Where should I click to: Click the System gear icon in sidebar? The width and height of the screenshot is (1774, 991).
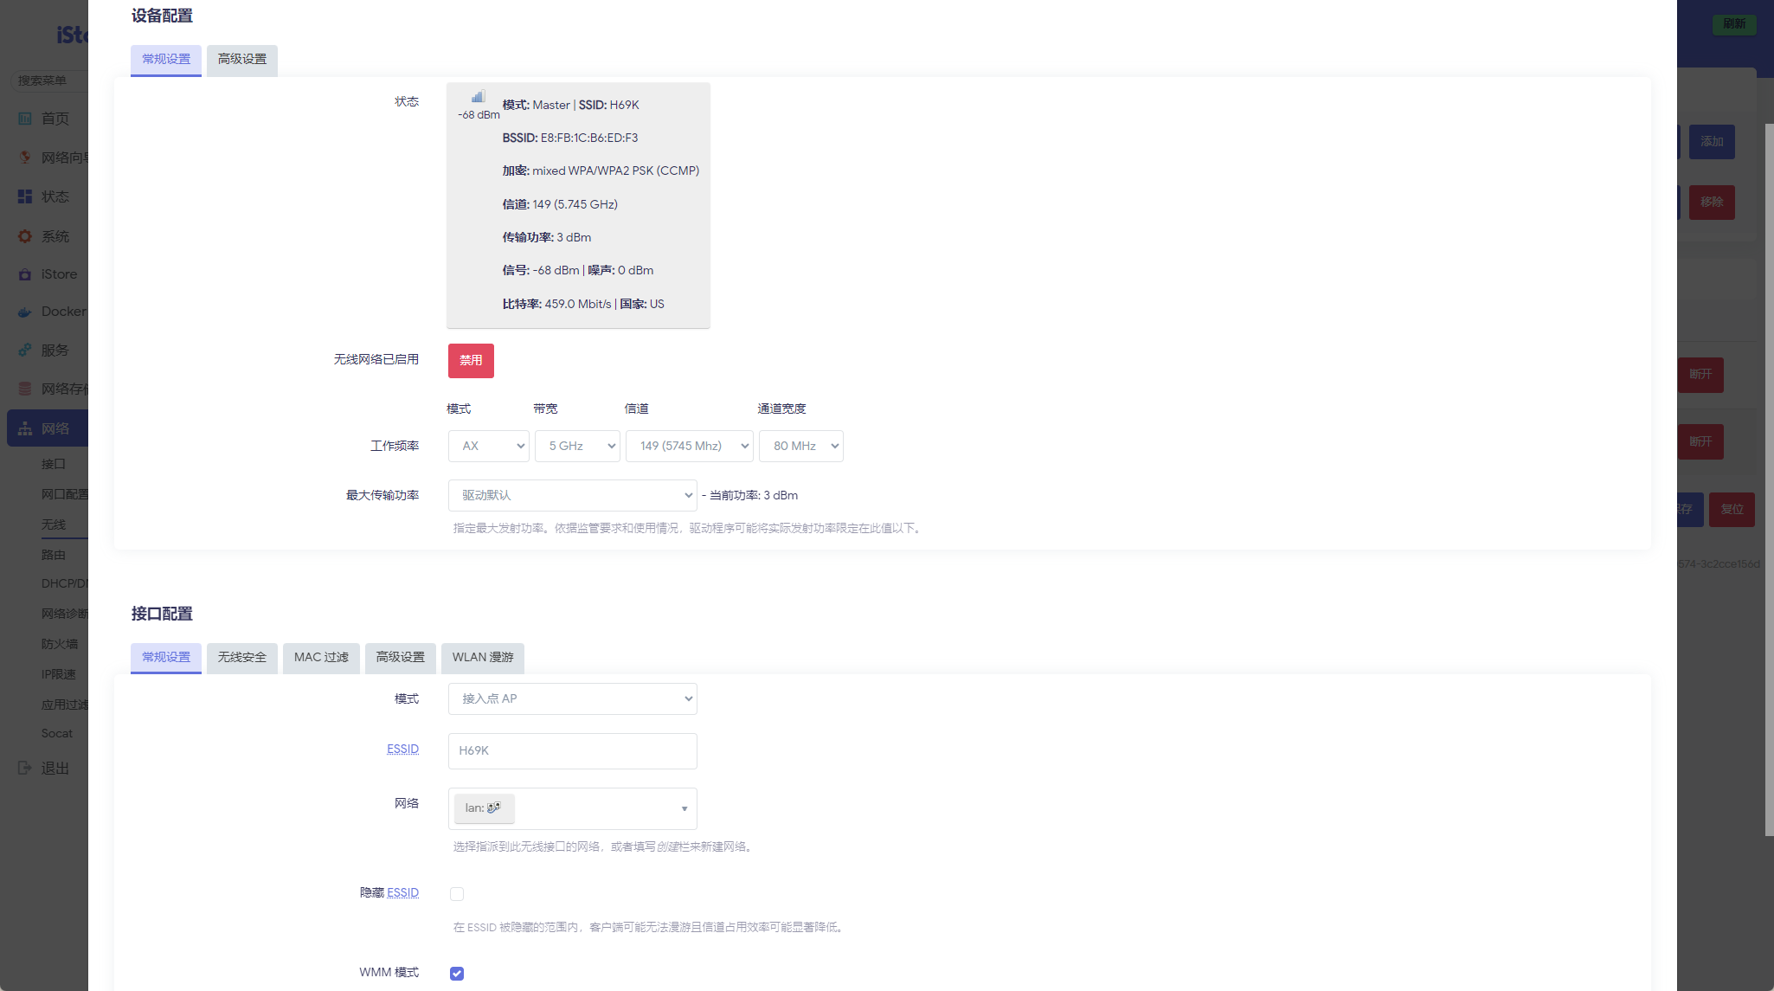[x=25, y=236]
